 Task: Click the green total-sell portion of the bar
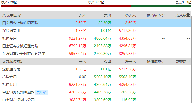click(161, 6)
